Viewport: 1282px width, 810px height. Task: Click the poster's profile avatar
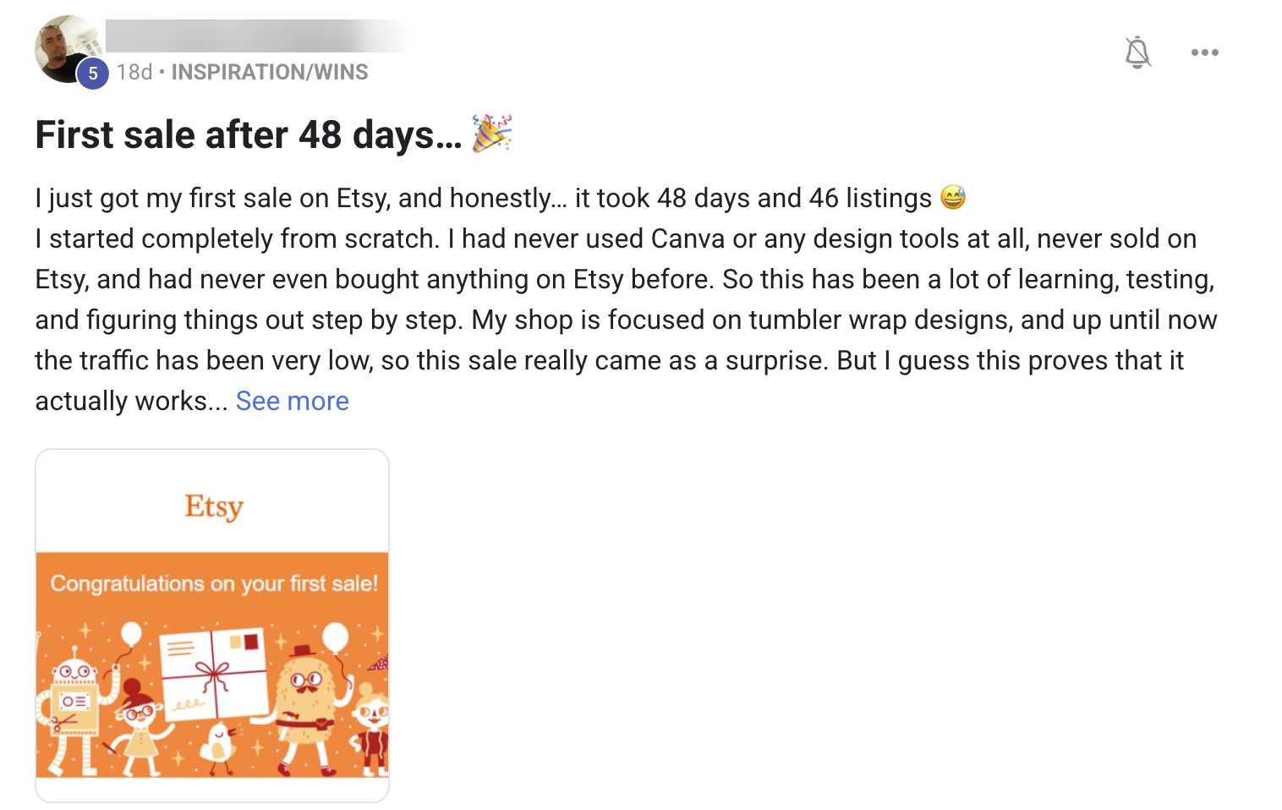coord(68,47)
